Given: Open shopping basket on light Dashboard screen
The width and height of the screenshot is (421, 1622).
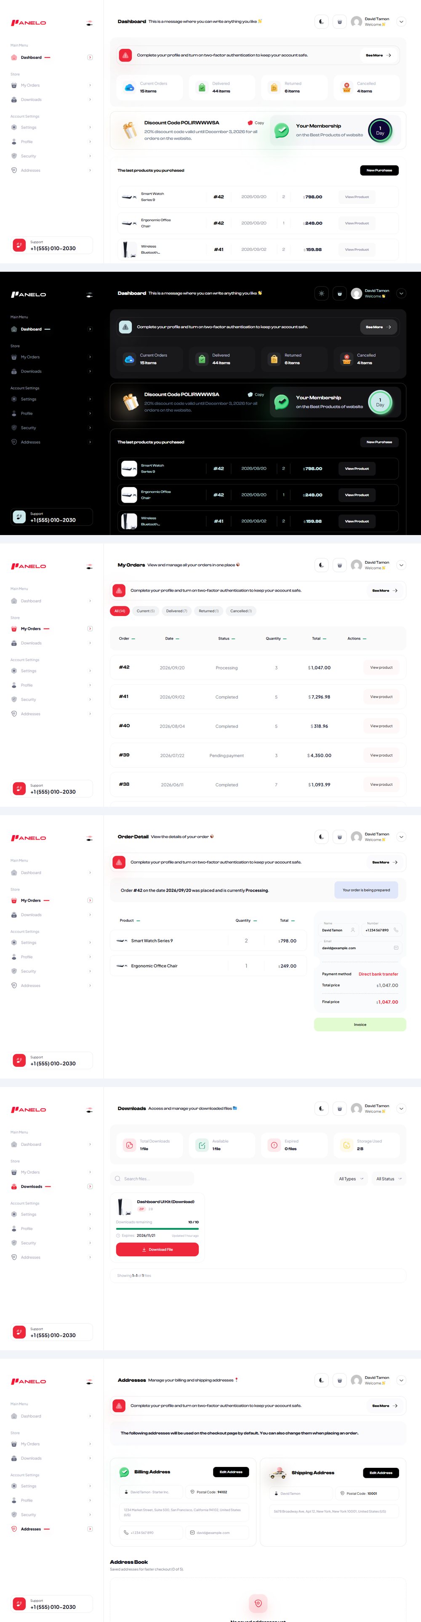Looking at the screenshot, I should pyautogui.click(x=340, y=21).
